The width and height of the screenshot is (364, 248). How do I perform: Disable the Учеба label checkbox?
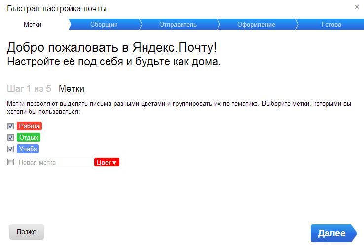pos(11,149)
